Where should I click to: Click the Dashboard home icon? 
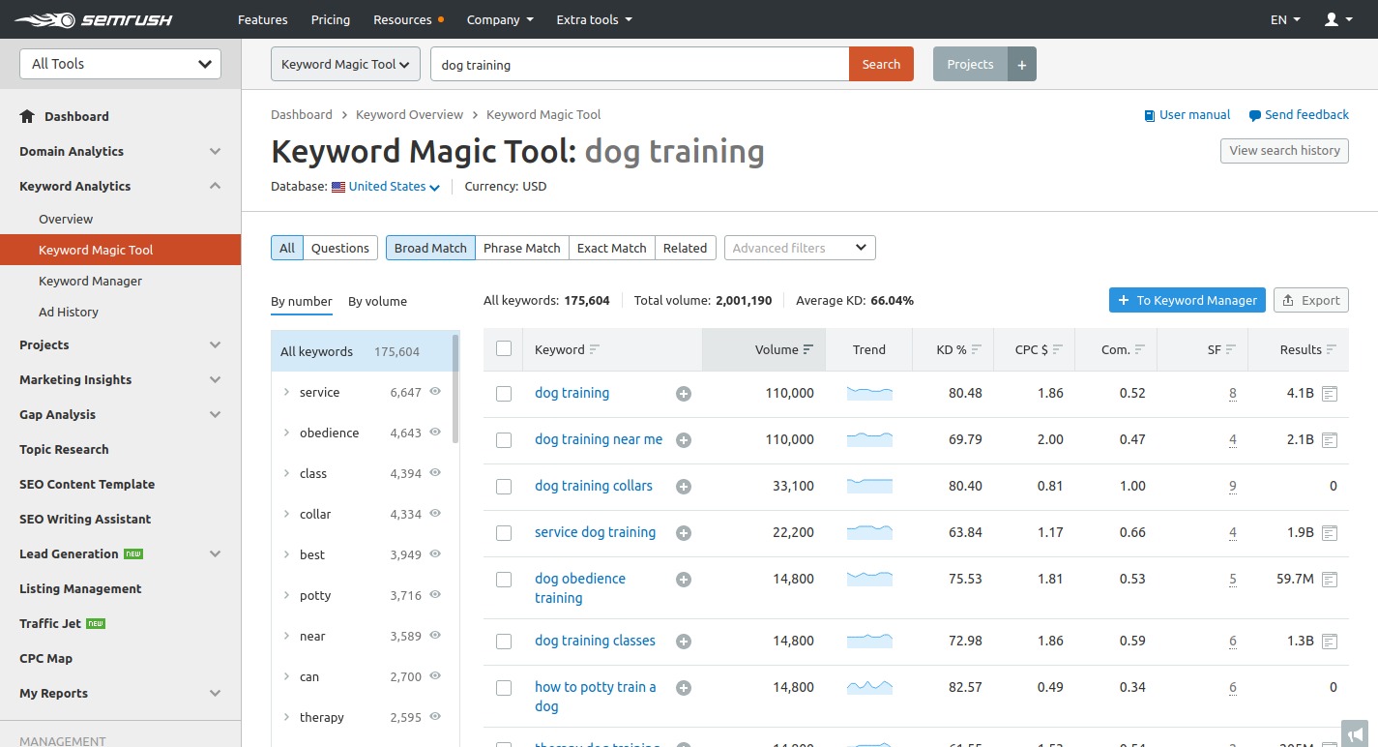tap(28, 116)
